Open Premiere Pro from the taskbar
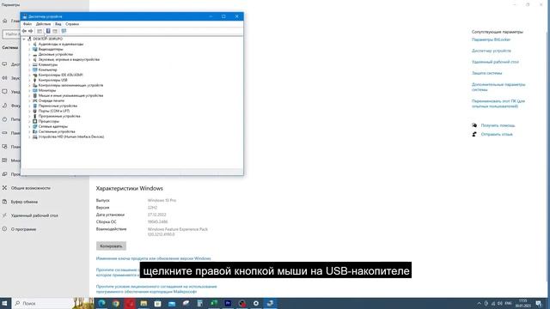Screen dimensions: 550x309 tap(228, 303)
